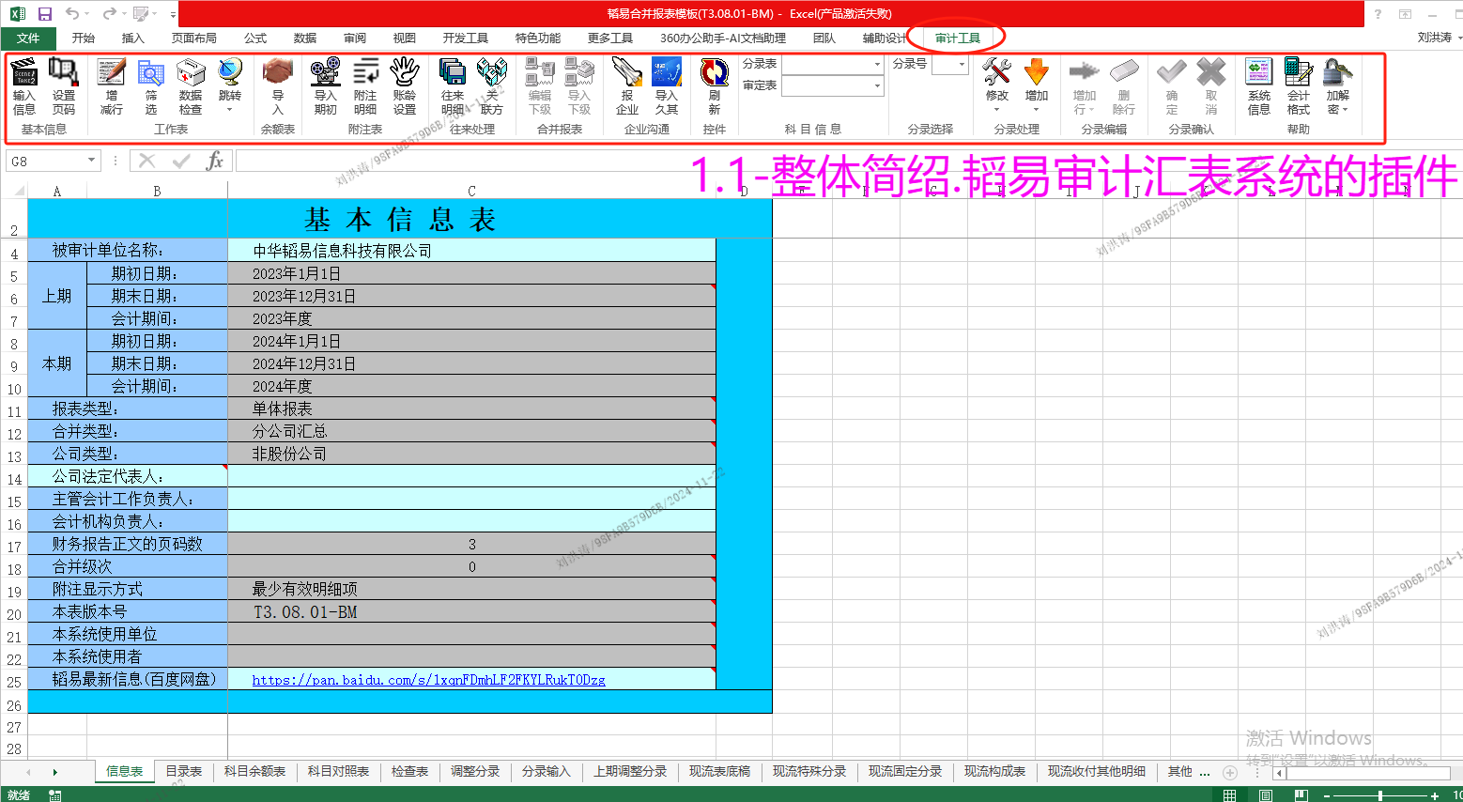Switch to the 开发工具 ribbon tab
Screen dimensions: 1463x802
pos(466,39)
